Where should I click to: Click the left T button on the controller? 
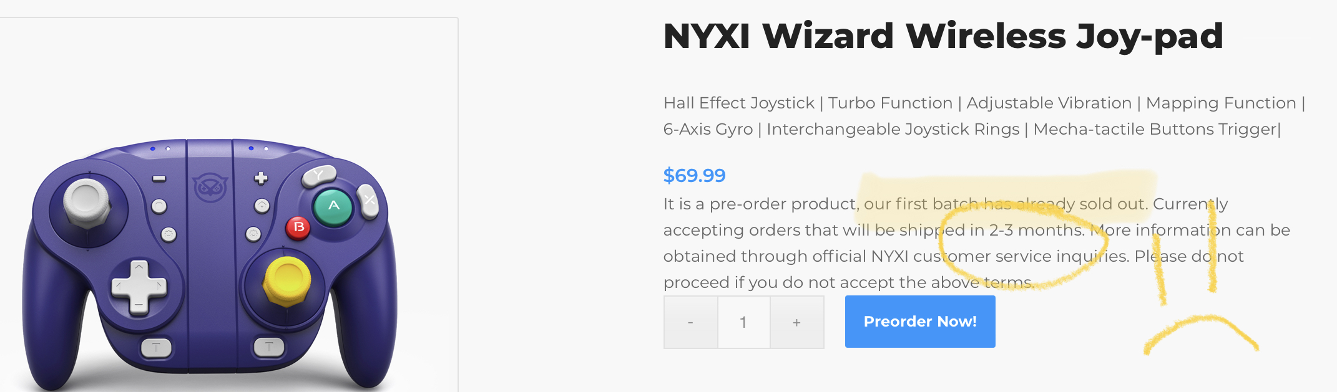pyautogui.click(x=156, y=347)
